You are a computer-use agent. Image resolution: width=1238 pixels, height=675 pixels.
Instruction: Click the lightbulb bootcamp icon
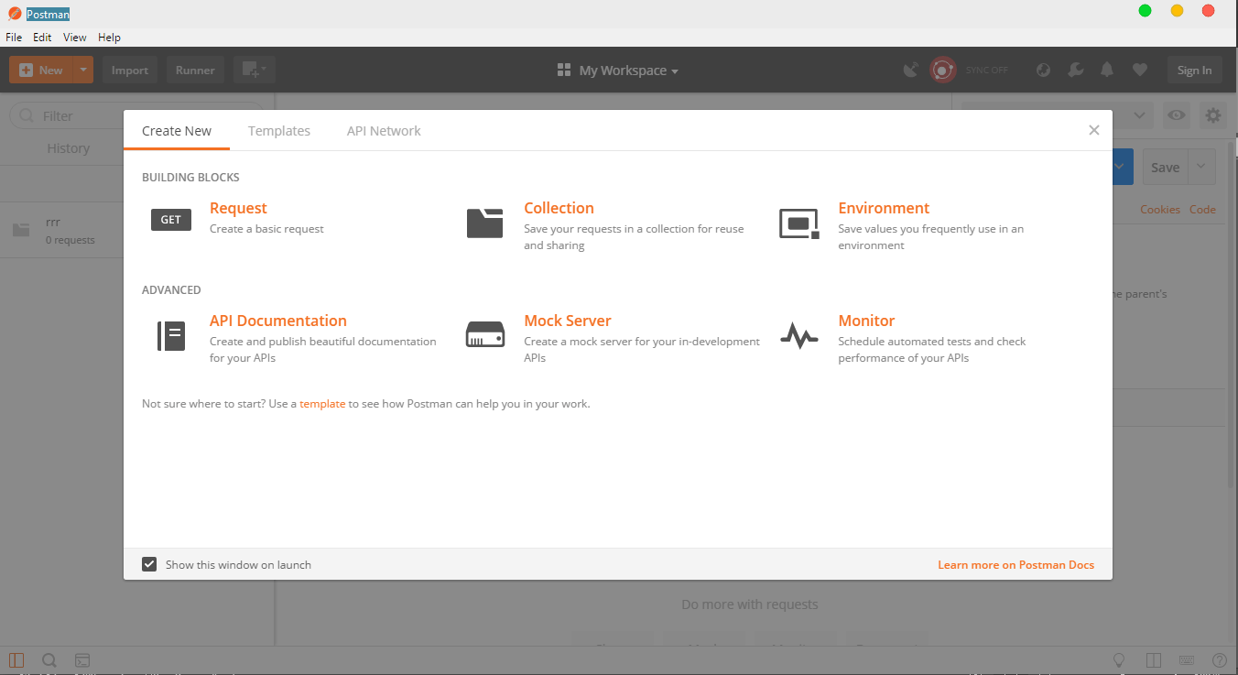pos(1118,659)
